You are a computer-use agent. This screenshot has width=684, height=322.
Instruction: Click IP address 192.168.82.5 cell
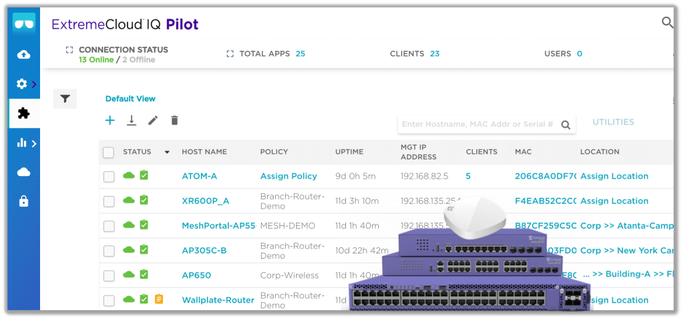click(424, 176)
